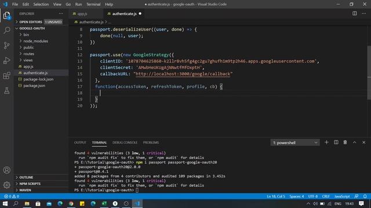Image resolution: width=371 pixels, height=208 pixels.
Task: Open editor More Actions ellipsis
Action: pyautogui.click(x=364, y=14)
